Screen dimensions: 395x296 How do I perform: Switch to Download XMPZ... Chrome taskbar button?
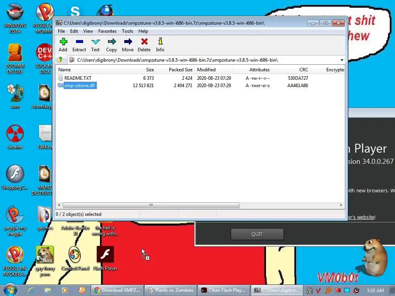(x=117, y=290)
